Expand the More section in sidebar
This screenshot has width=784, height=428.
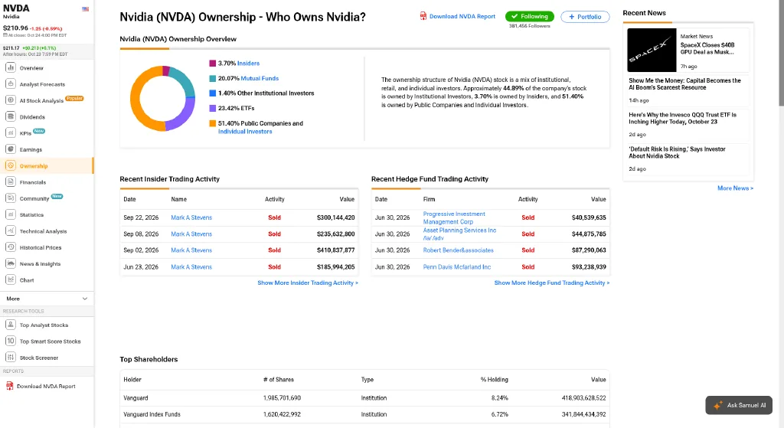tap(47, 299)
